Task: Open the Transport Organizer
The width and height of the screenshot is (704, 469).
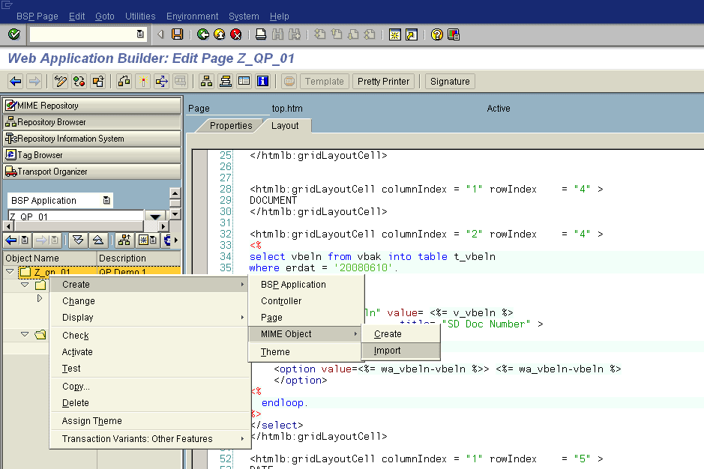Action: tap(92, 172)
